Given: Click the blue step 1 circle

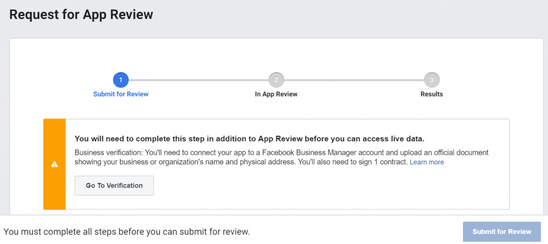Looking at the screenshot, I should click(120, 80).
